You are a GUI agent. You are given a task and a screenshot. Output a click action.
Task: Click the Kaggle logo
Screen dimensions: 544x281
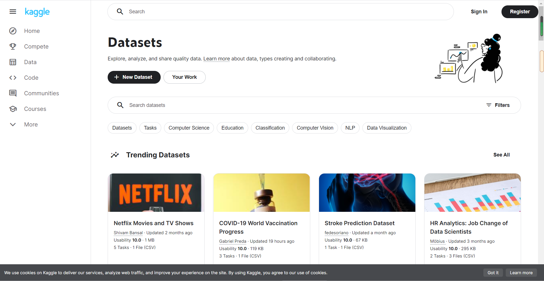tap(37, 12)
